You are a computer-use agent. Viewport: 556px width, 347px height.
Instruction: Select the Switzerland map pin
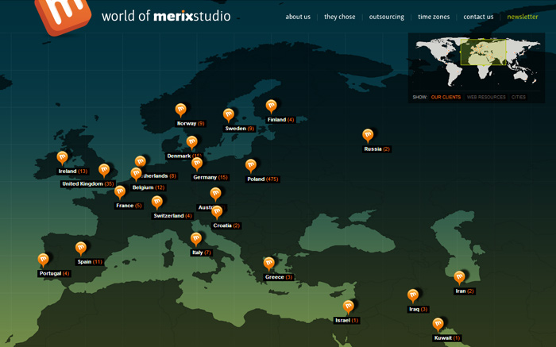click(157, 202)
